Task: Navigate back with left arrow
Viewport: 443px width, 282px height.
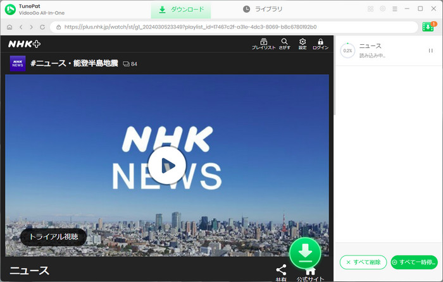Action: [21, 27]
